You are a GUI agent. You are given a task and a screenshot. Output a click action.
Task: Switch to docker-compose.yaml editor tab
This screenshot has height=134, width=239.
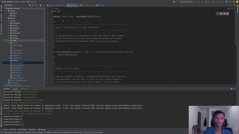(x=55, y=5)
